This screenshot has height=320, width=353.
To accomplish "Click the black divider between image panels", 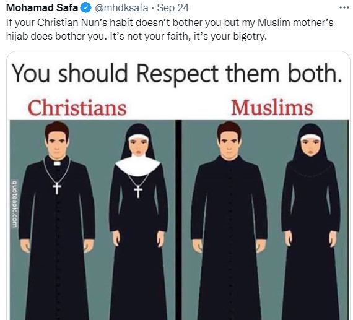I will (178, 220).
